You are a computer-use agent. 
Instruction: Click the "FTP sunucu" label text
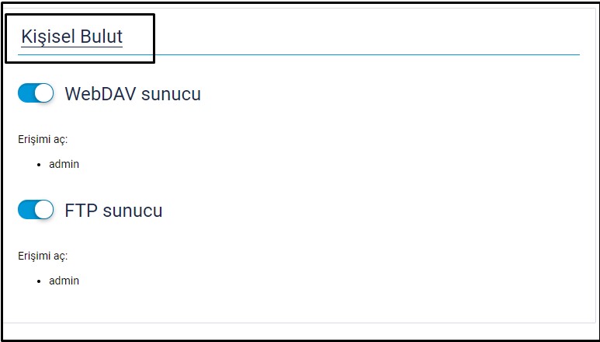(x=113, y=211)
